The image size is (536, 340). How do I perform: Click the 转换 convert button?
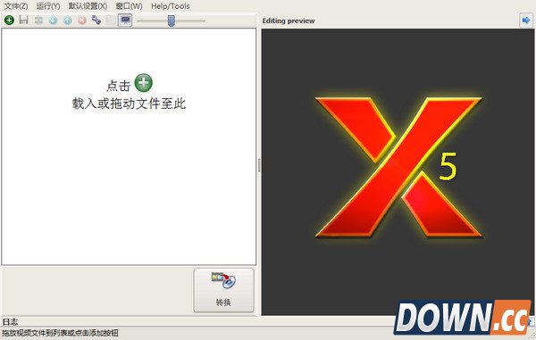[x=223, y=290]
